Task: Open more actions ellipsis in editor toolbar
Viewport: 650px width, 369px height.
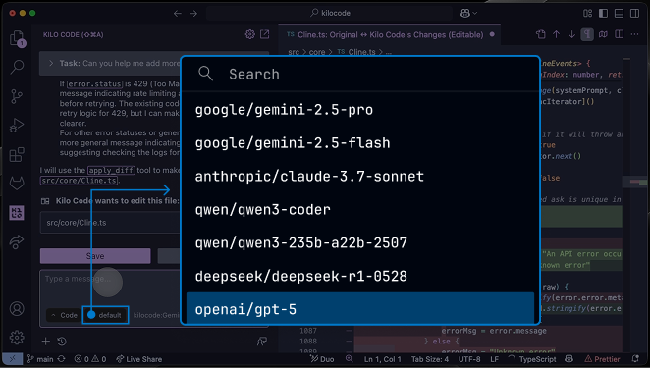Action: pyautogui.click(x=634, y=34)
